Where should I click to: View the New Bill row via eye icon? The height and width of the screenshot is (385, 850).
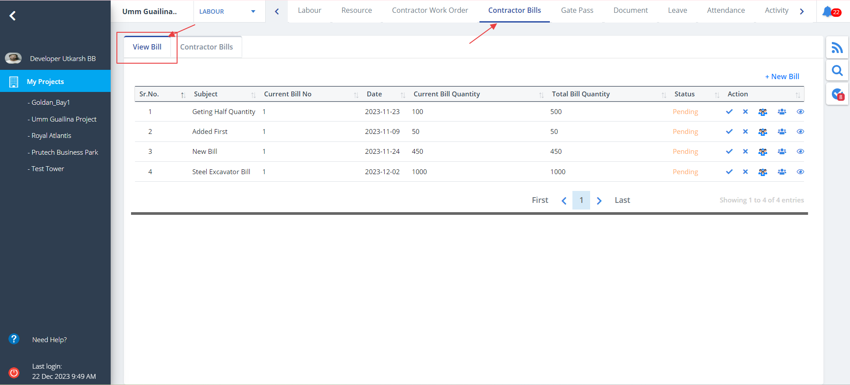[x=800, y=152]
